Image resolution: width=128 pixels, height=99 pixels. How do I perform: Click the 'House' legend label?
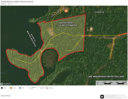coord(14,88)
